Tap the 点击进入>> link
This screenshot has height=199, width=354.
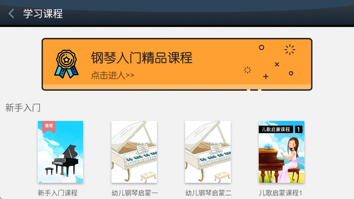(x=112, y=75)
